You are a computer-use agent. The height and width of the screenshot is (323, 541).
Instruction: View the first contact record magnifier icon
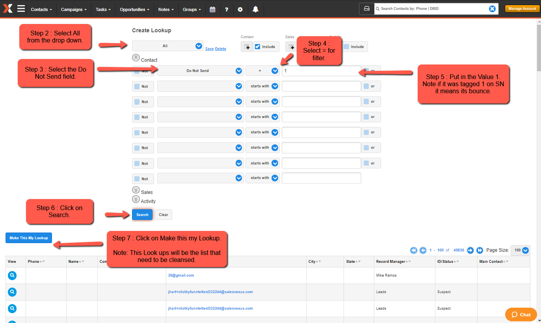(x=12, y=276)
